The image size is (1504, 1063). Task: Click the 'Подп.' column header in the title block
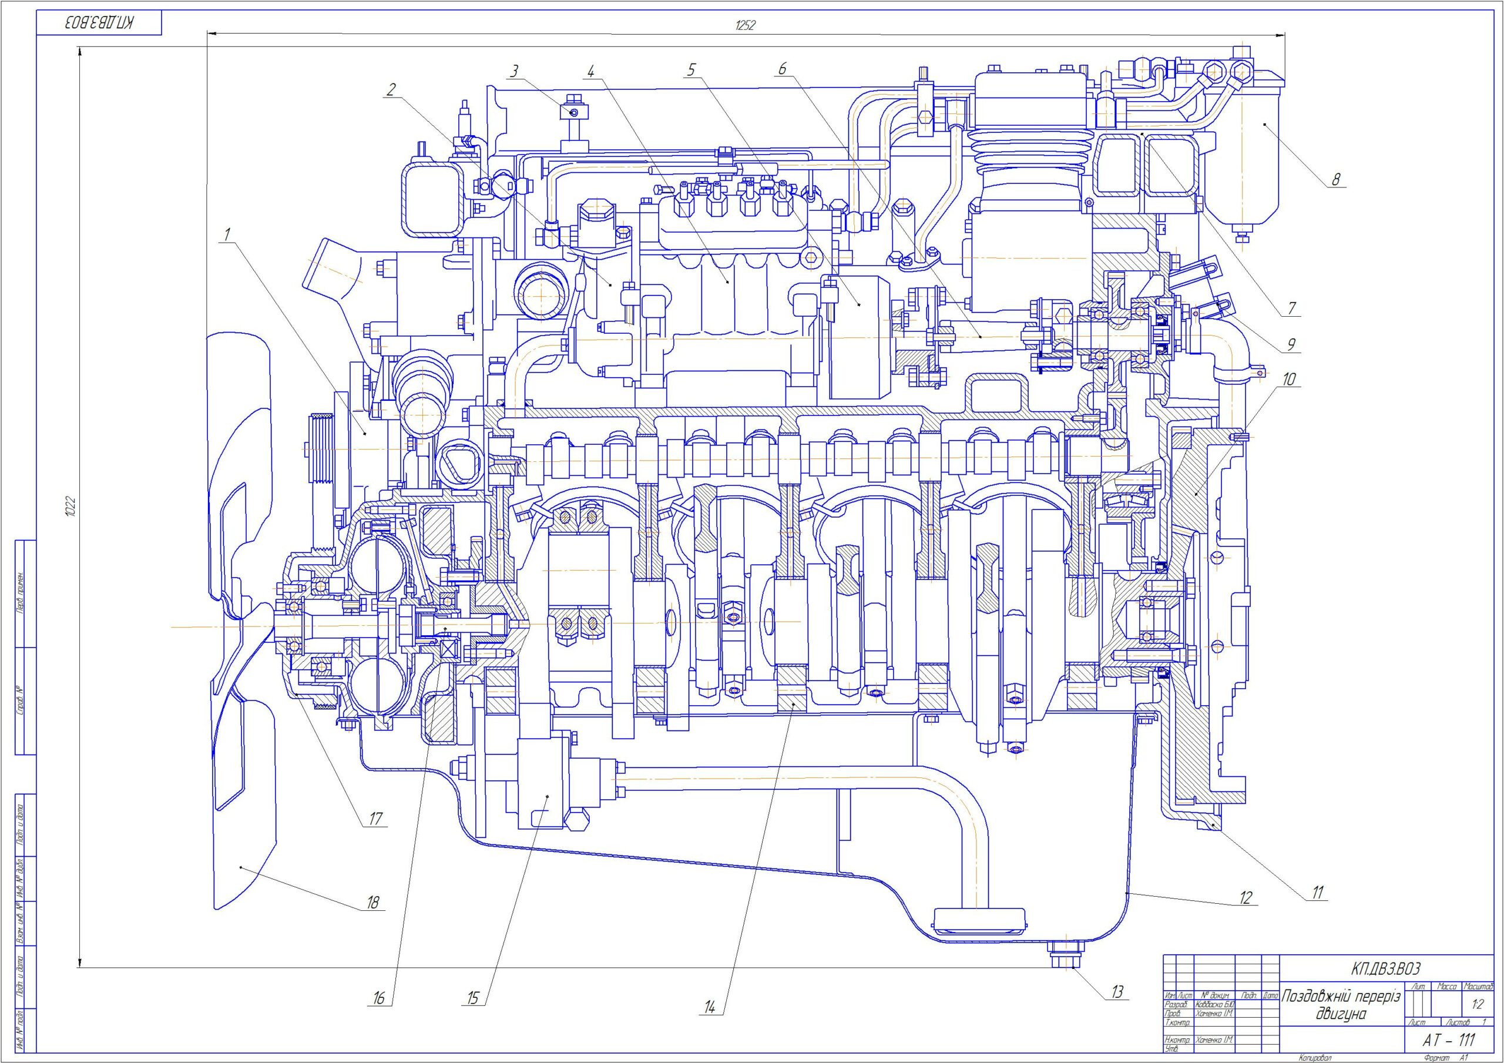(1249, 995)
